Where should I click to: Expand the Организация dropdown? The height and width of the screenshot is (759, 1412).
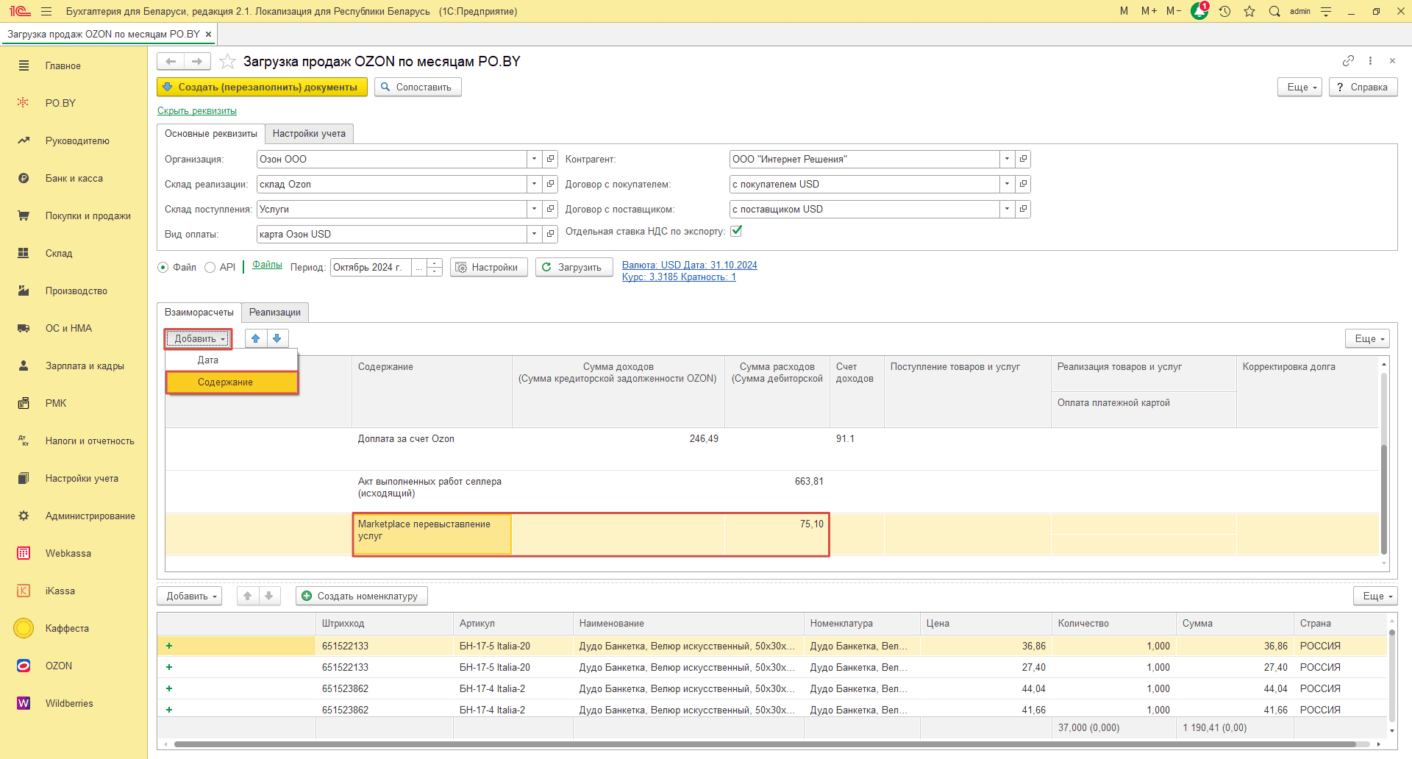click(x=535, y=159)
